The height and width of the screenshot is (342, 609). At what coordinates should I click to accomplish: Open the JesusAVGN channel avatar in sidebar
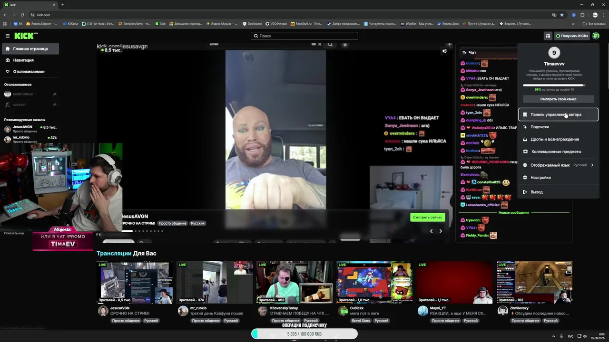[x=8, y=129]
